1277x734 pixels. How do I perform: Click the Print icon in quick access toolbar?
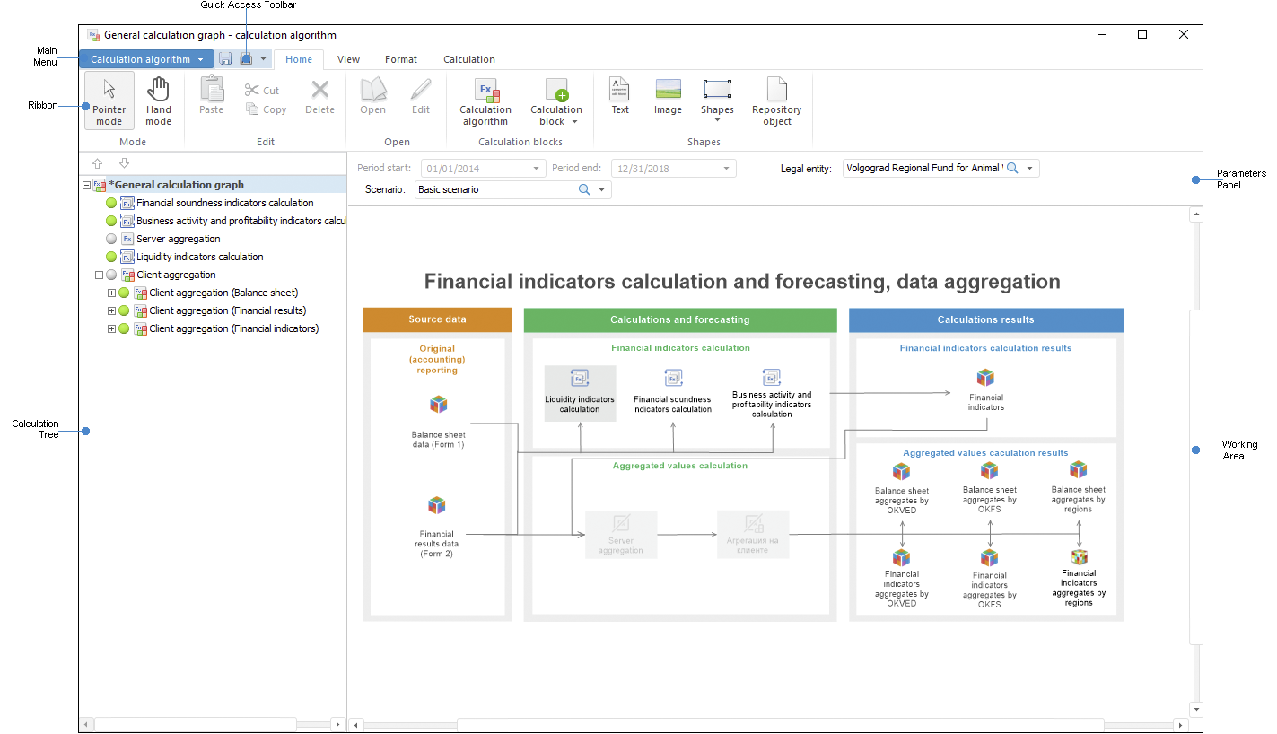pyautogui.click(x=246, y=59)
